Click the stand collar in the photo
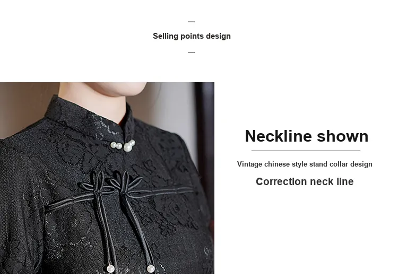The image size is (398, 279). [x=89, y=113]
